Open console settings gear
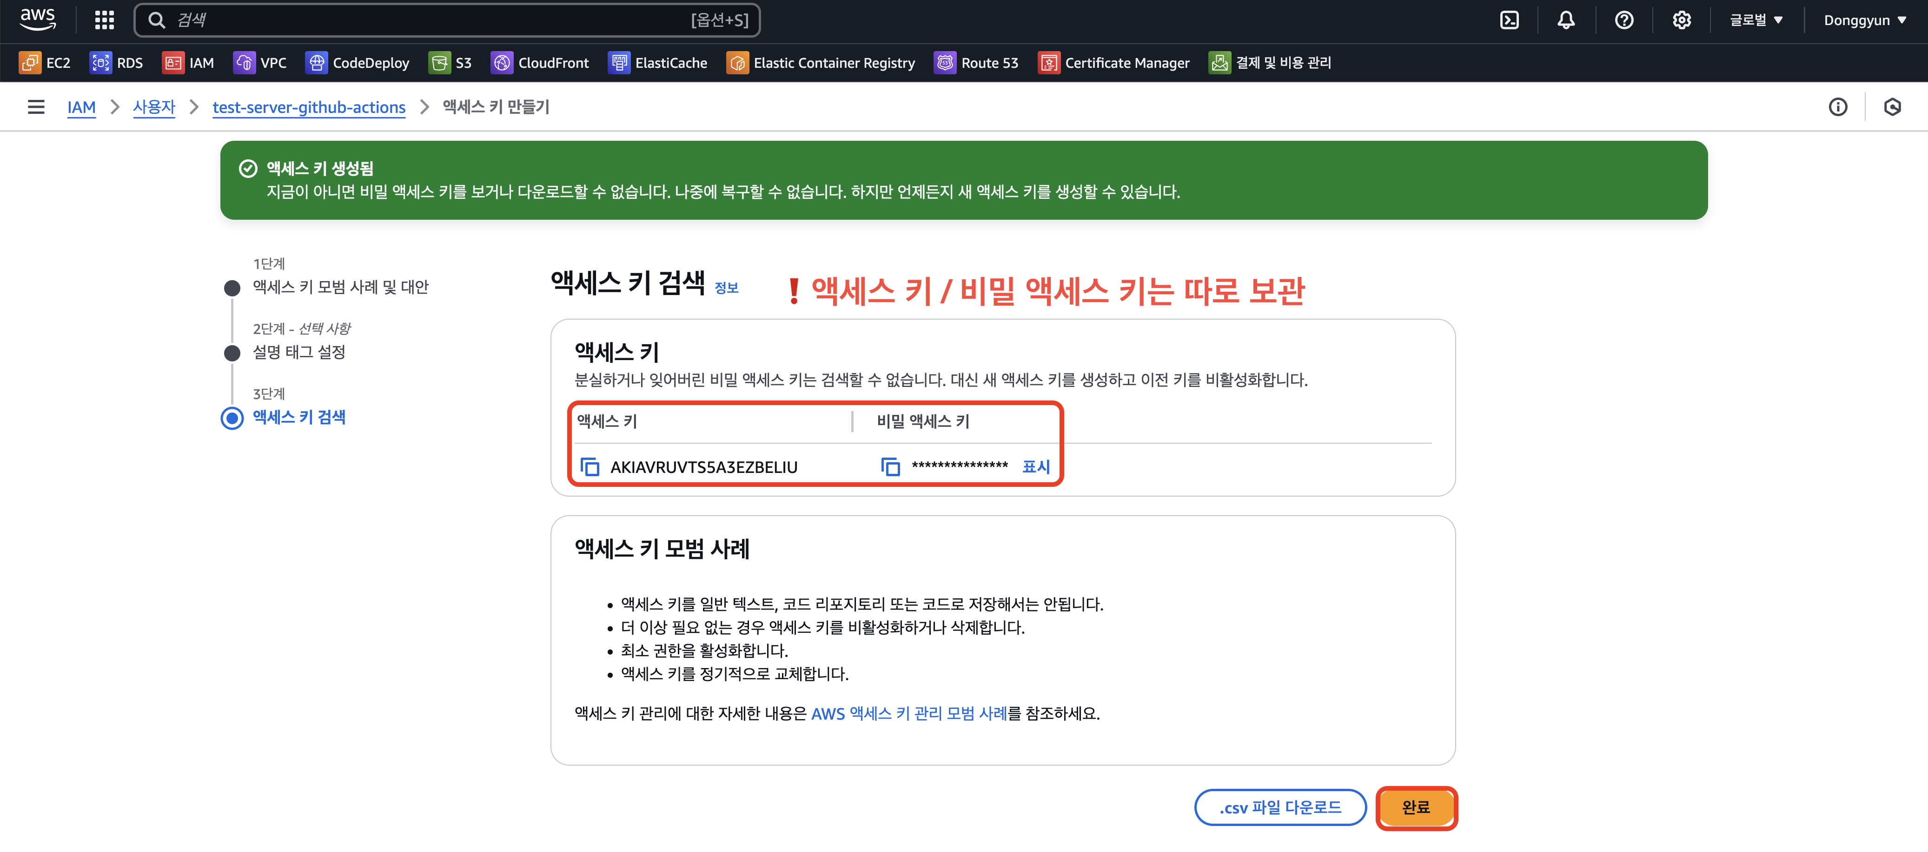 pyautogui.click(x=1681, y=20)
